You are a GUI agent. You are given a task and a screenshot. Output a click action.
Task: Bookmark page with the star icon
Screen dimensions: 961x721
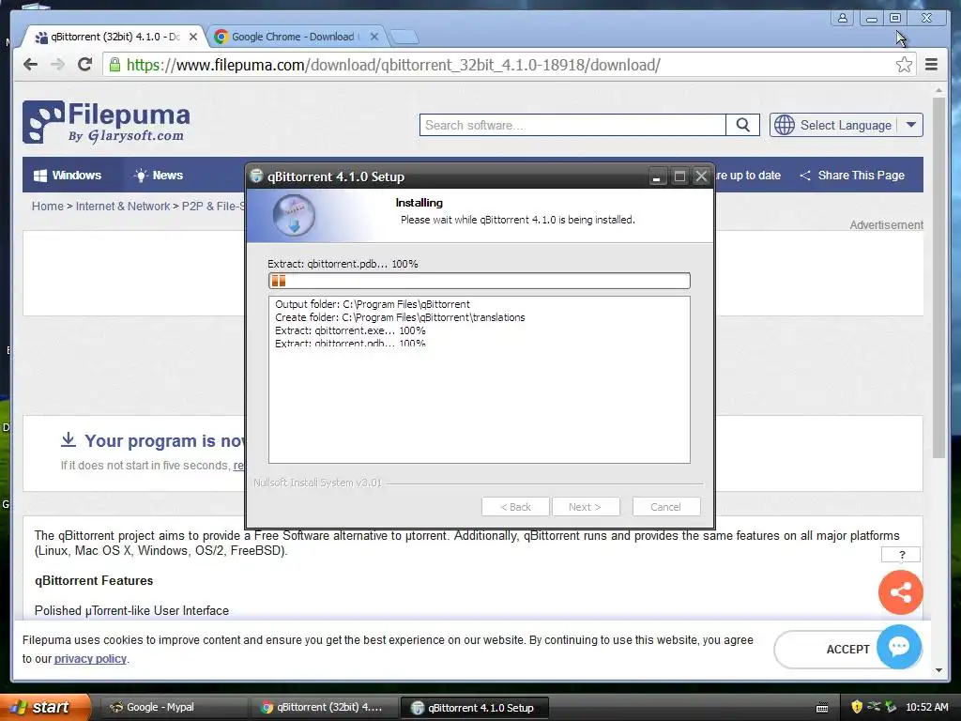(x=904, y=65)
